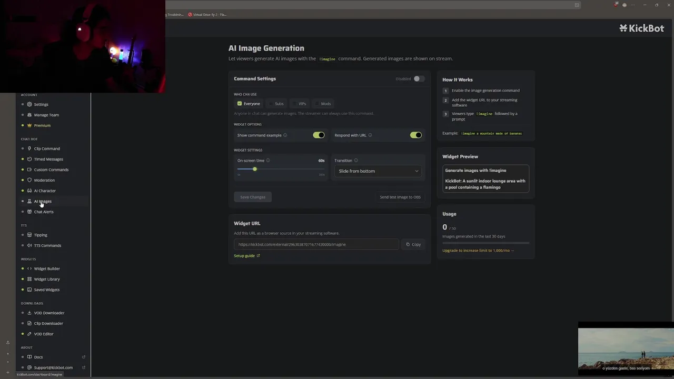Click the Widget URL text field

316,244
